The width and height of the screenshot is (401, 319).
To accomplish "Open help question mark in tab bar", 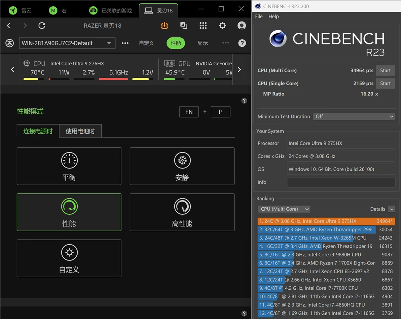I will [x=242, y=43].
